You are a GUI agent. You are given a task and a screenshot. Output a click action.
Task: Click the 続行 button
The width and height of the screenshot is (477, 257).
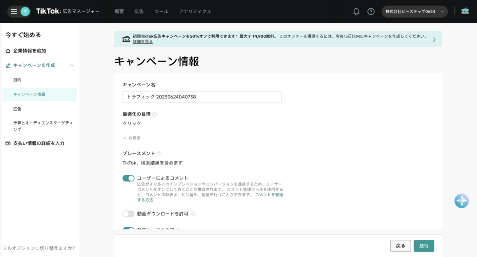point(424,246)
